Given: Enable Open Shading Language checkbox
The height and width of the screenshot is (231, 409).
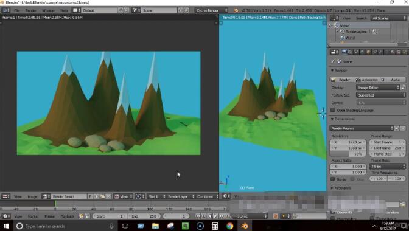Looking at the screenshot, I should (x=332, y=110).
